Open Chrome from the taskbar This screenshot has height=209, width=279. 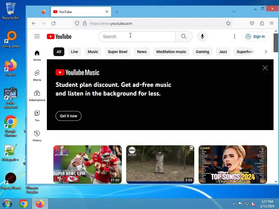[x=23, y=204]
